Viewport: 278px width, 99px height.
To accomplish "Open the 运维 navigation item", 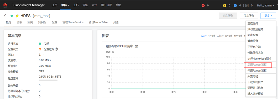I will [x=85, y=5].
